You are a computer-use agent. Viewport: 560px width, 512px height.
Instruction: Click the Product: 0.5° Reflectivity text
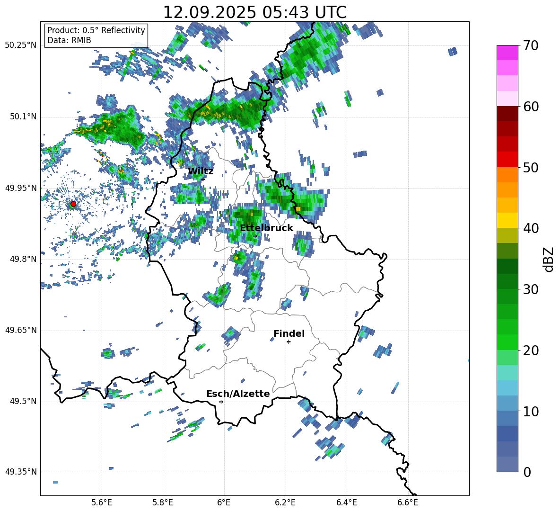(96, 30)
